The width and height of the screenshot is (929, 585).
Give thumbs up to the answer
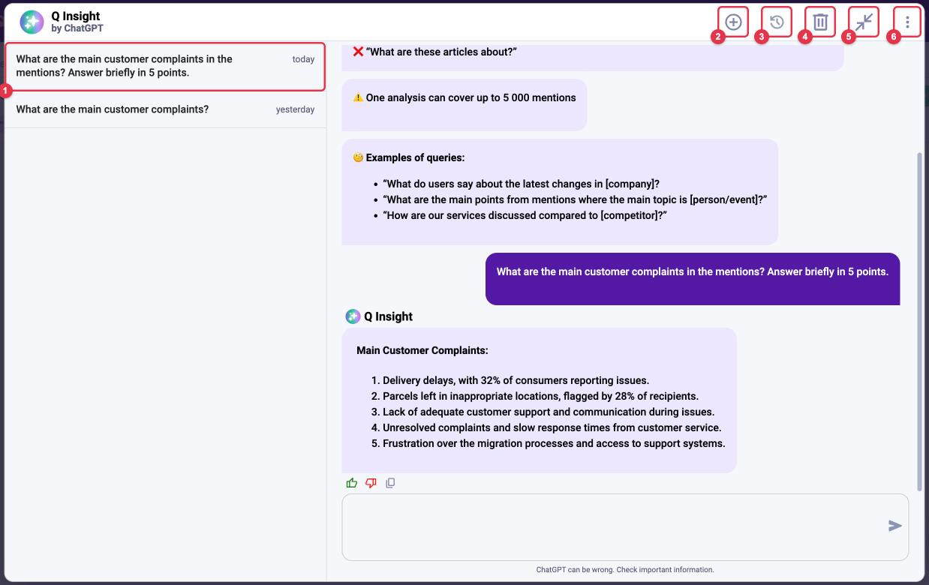point(352,483)
